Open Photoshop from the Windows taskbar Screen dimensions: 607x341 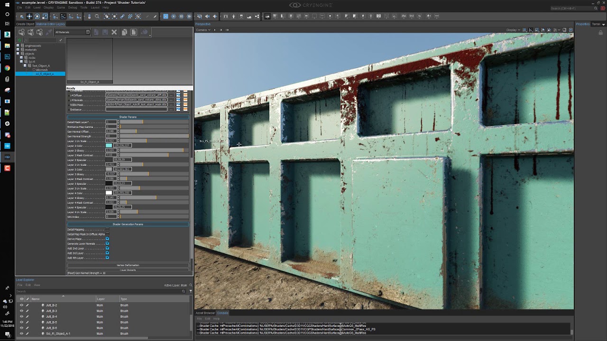pyautogui.click(x=7, y=56)
